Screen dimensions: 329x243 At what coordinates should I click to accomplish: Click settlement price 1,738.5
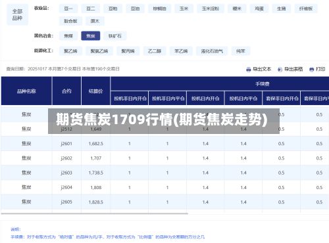96,173
